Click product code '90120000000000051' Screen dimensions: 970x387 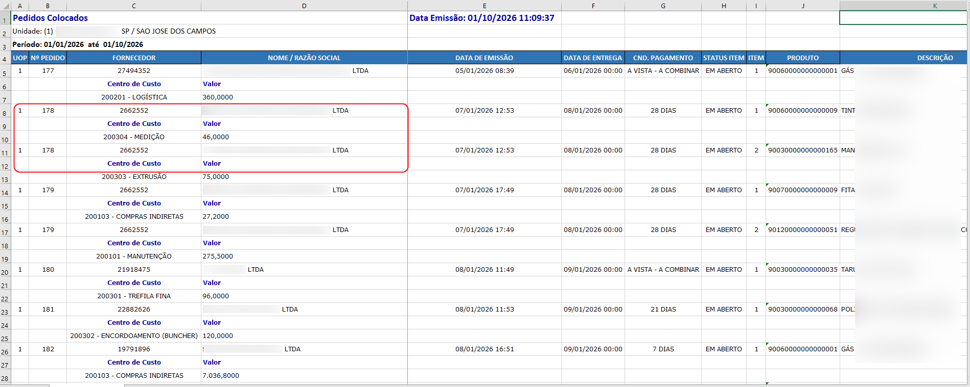(803, 230)
